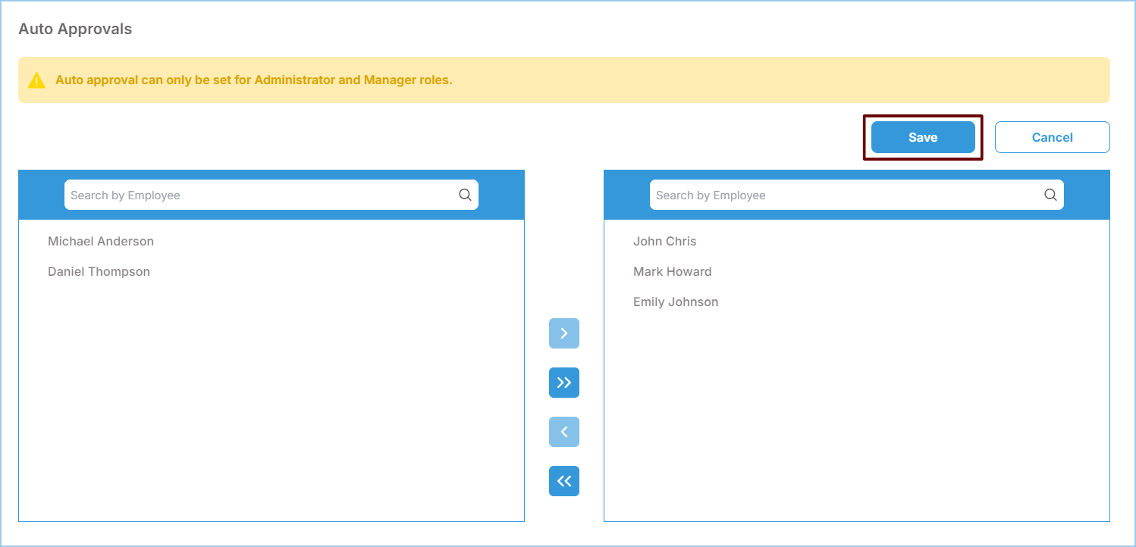Screen dimensions: 1136x547
Task: Click magnifier icon above John Chris list
Action: [1050, 195]
